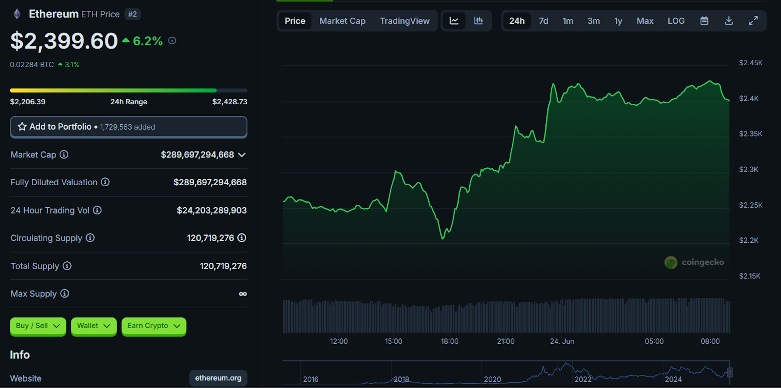Open Total Supply info icon
781x388 pixels.
tap(67, 266)
